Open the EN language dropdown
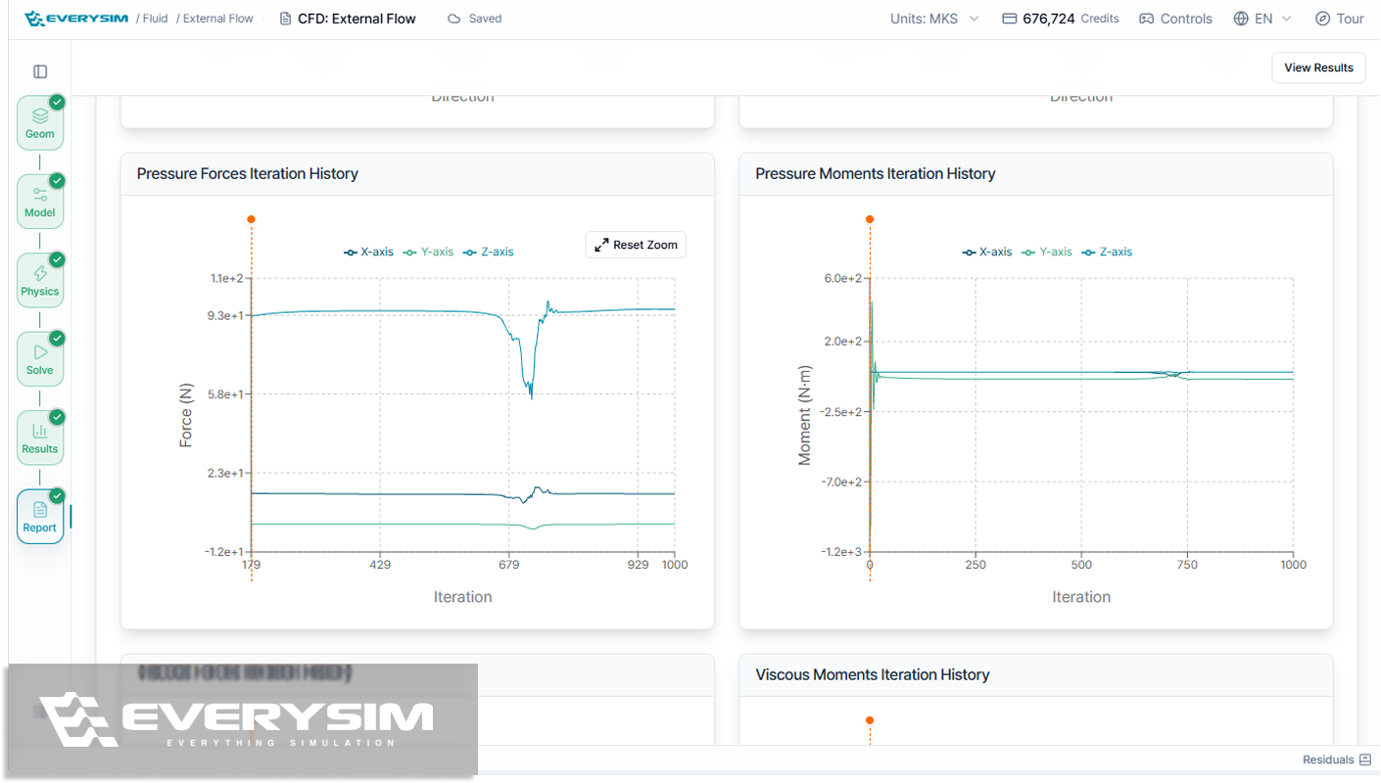Image resolution: width=1381 pixels, height=783 pixels. (x=1263, y=19)
